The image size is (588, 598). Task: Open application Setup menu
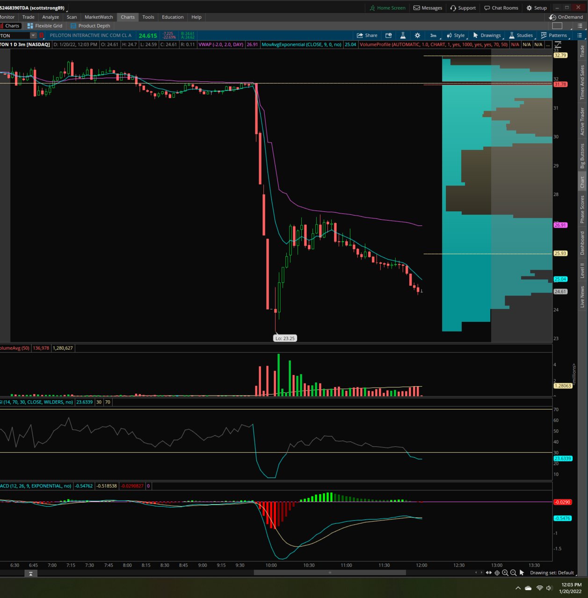coord(537,8)
